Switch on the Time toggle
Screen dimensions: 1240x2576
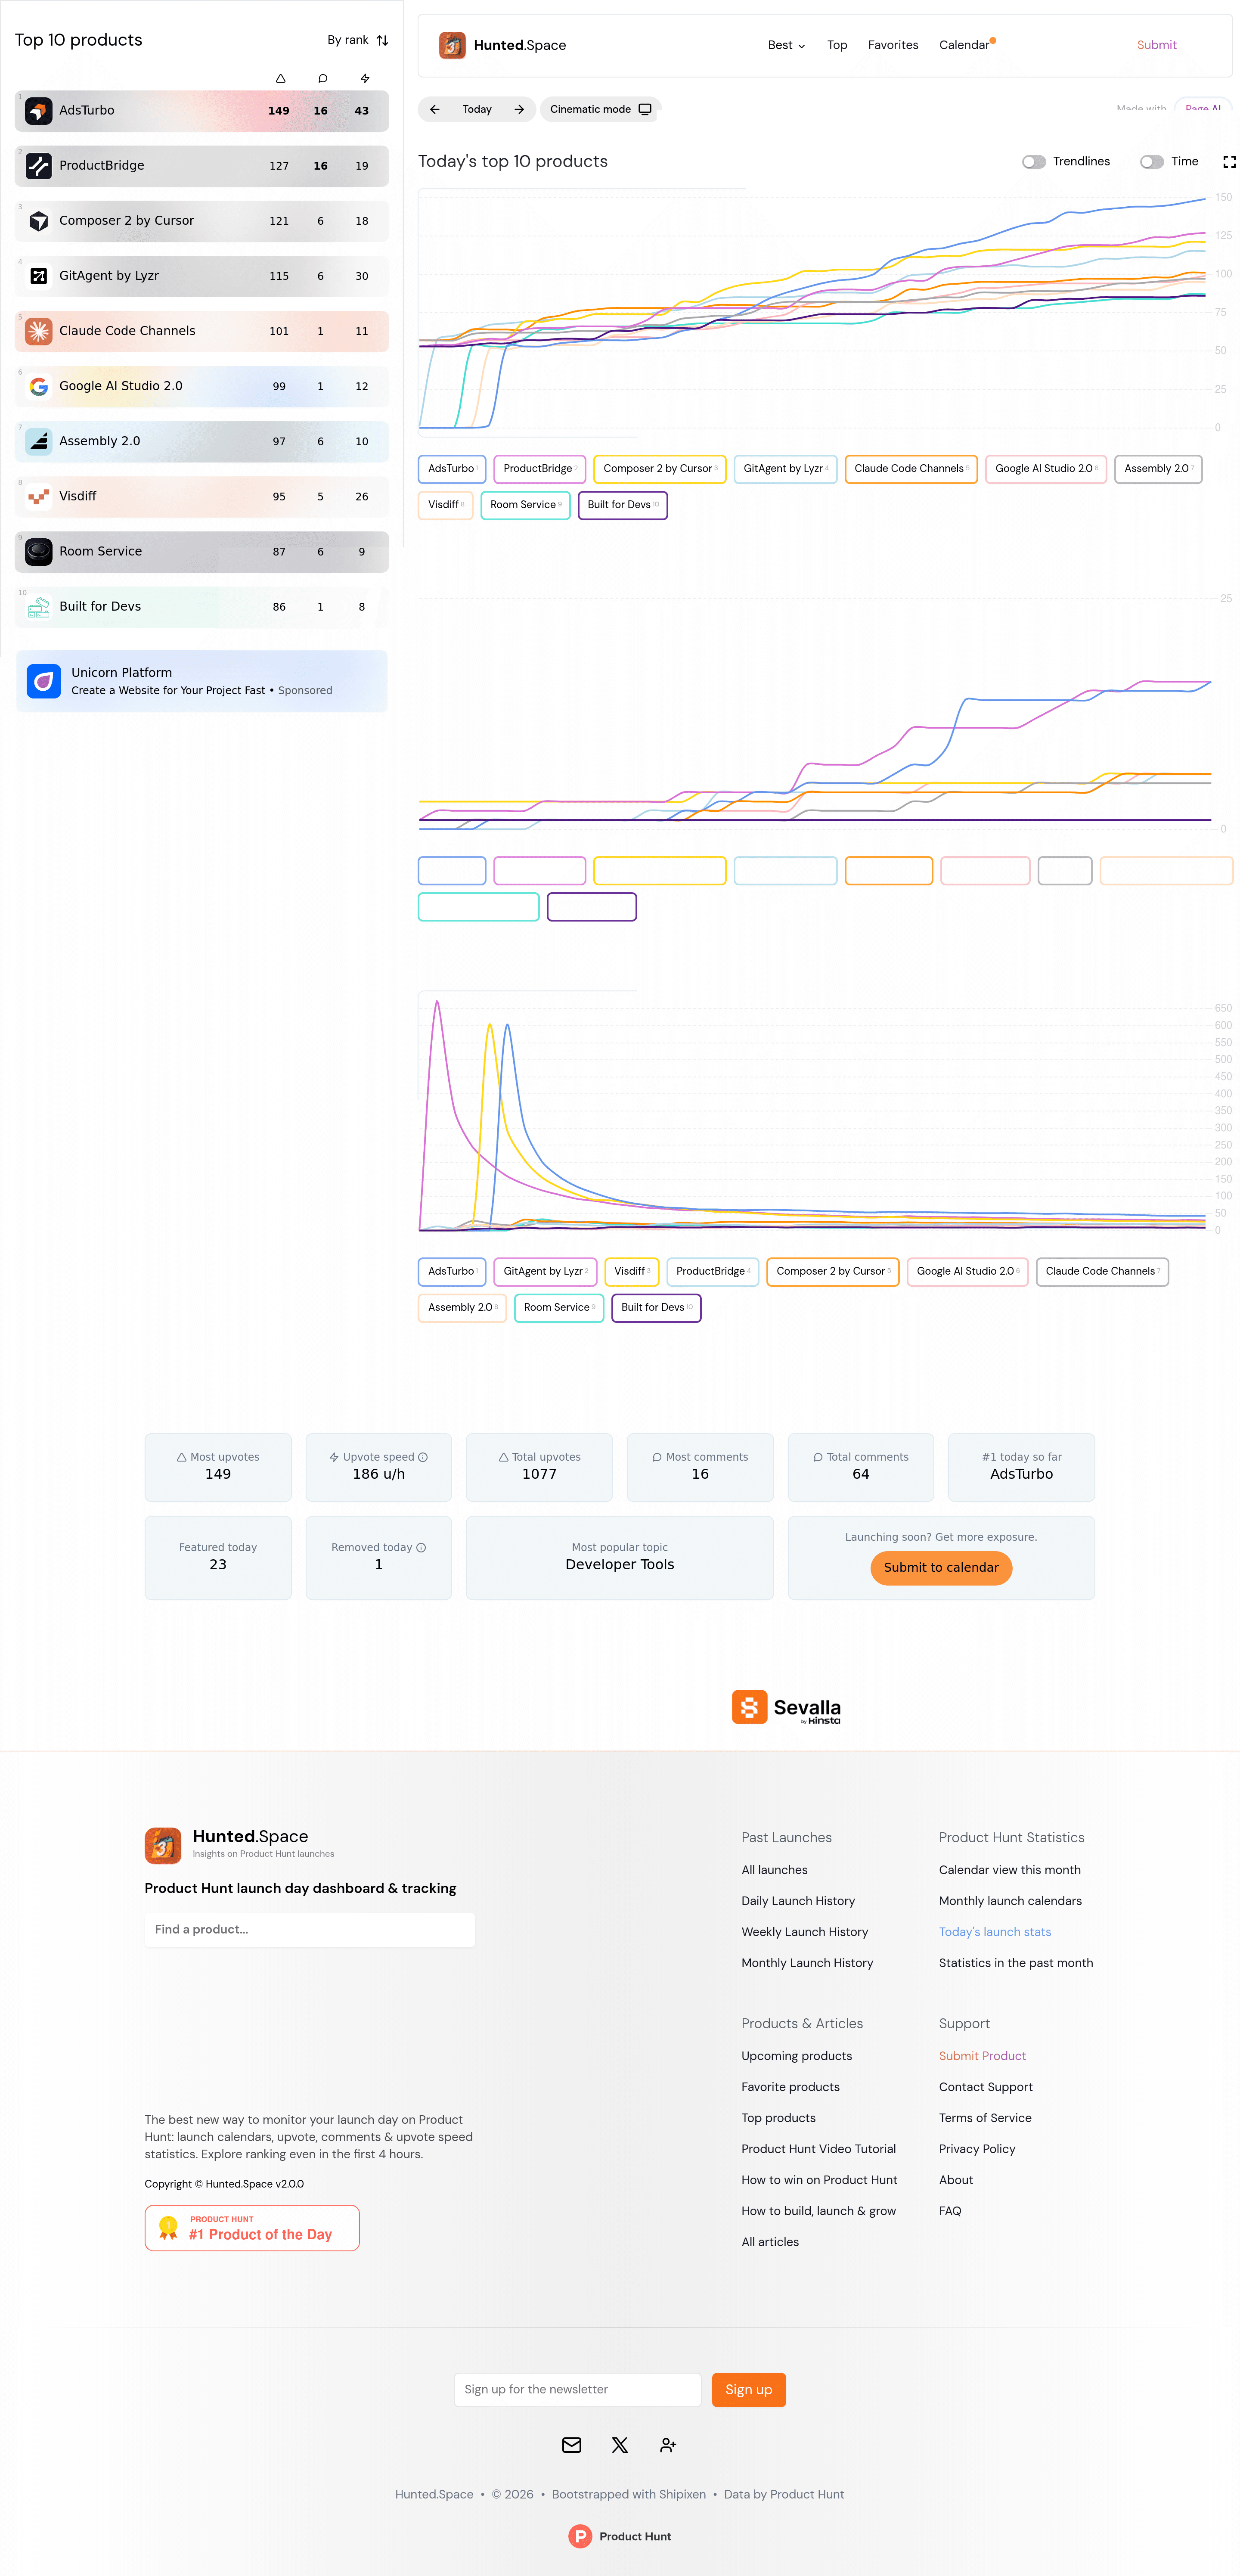1151,161
